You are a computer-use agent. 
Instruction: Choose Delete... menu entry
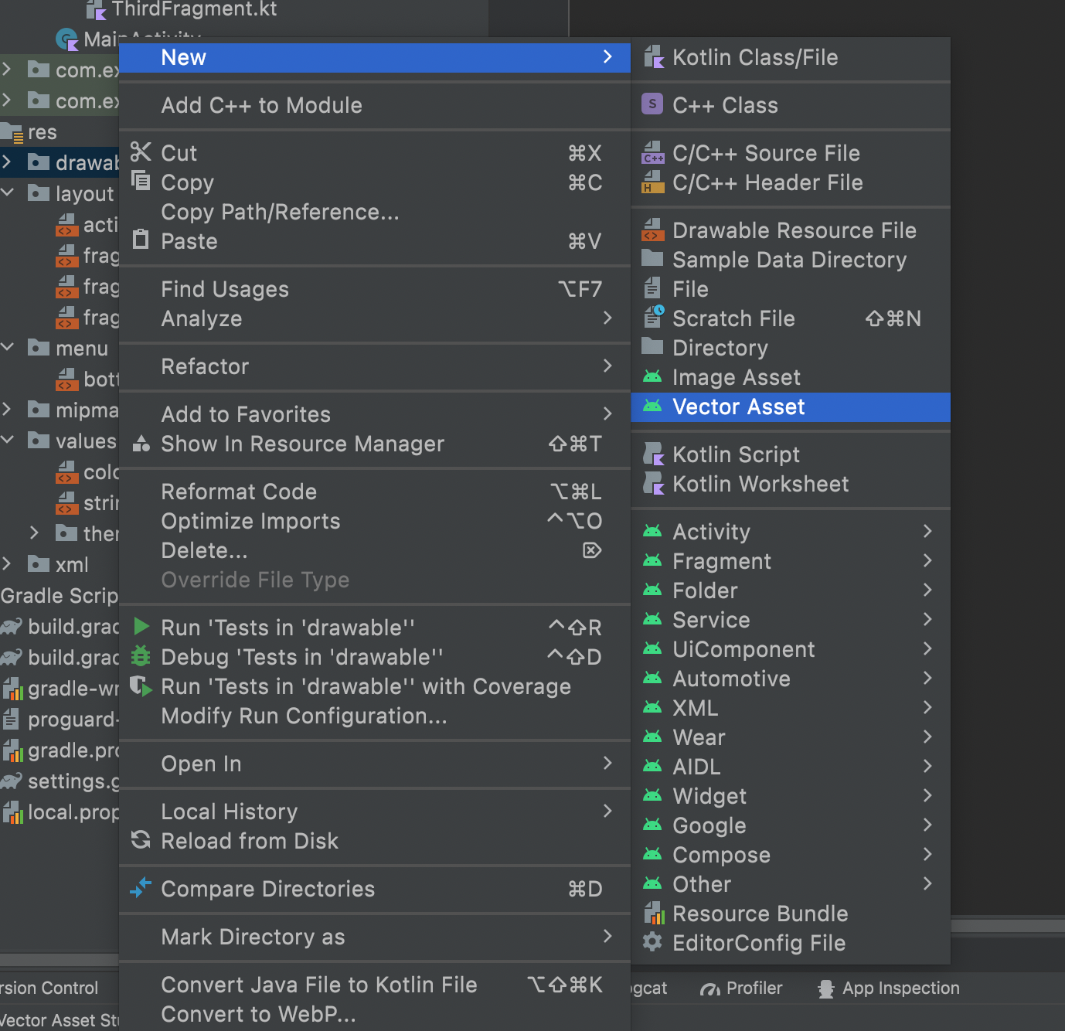pyautogui.click(x=375, y=550)
